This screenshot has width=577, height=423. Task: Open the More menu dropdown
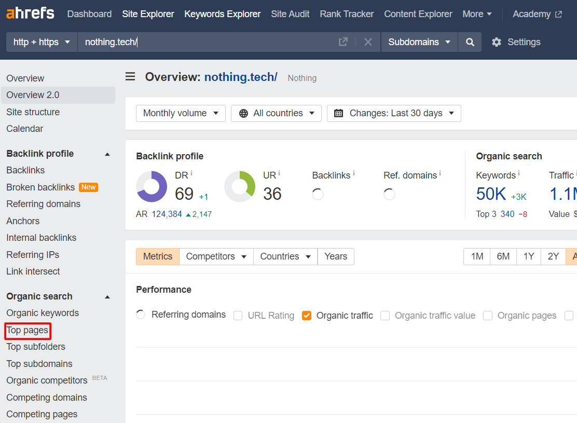[477, 14]
